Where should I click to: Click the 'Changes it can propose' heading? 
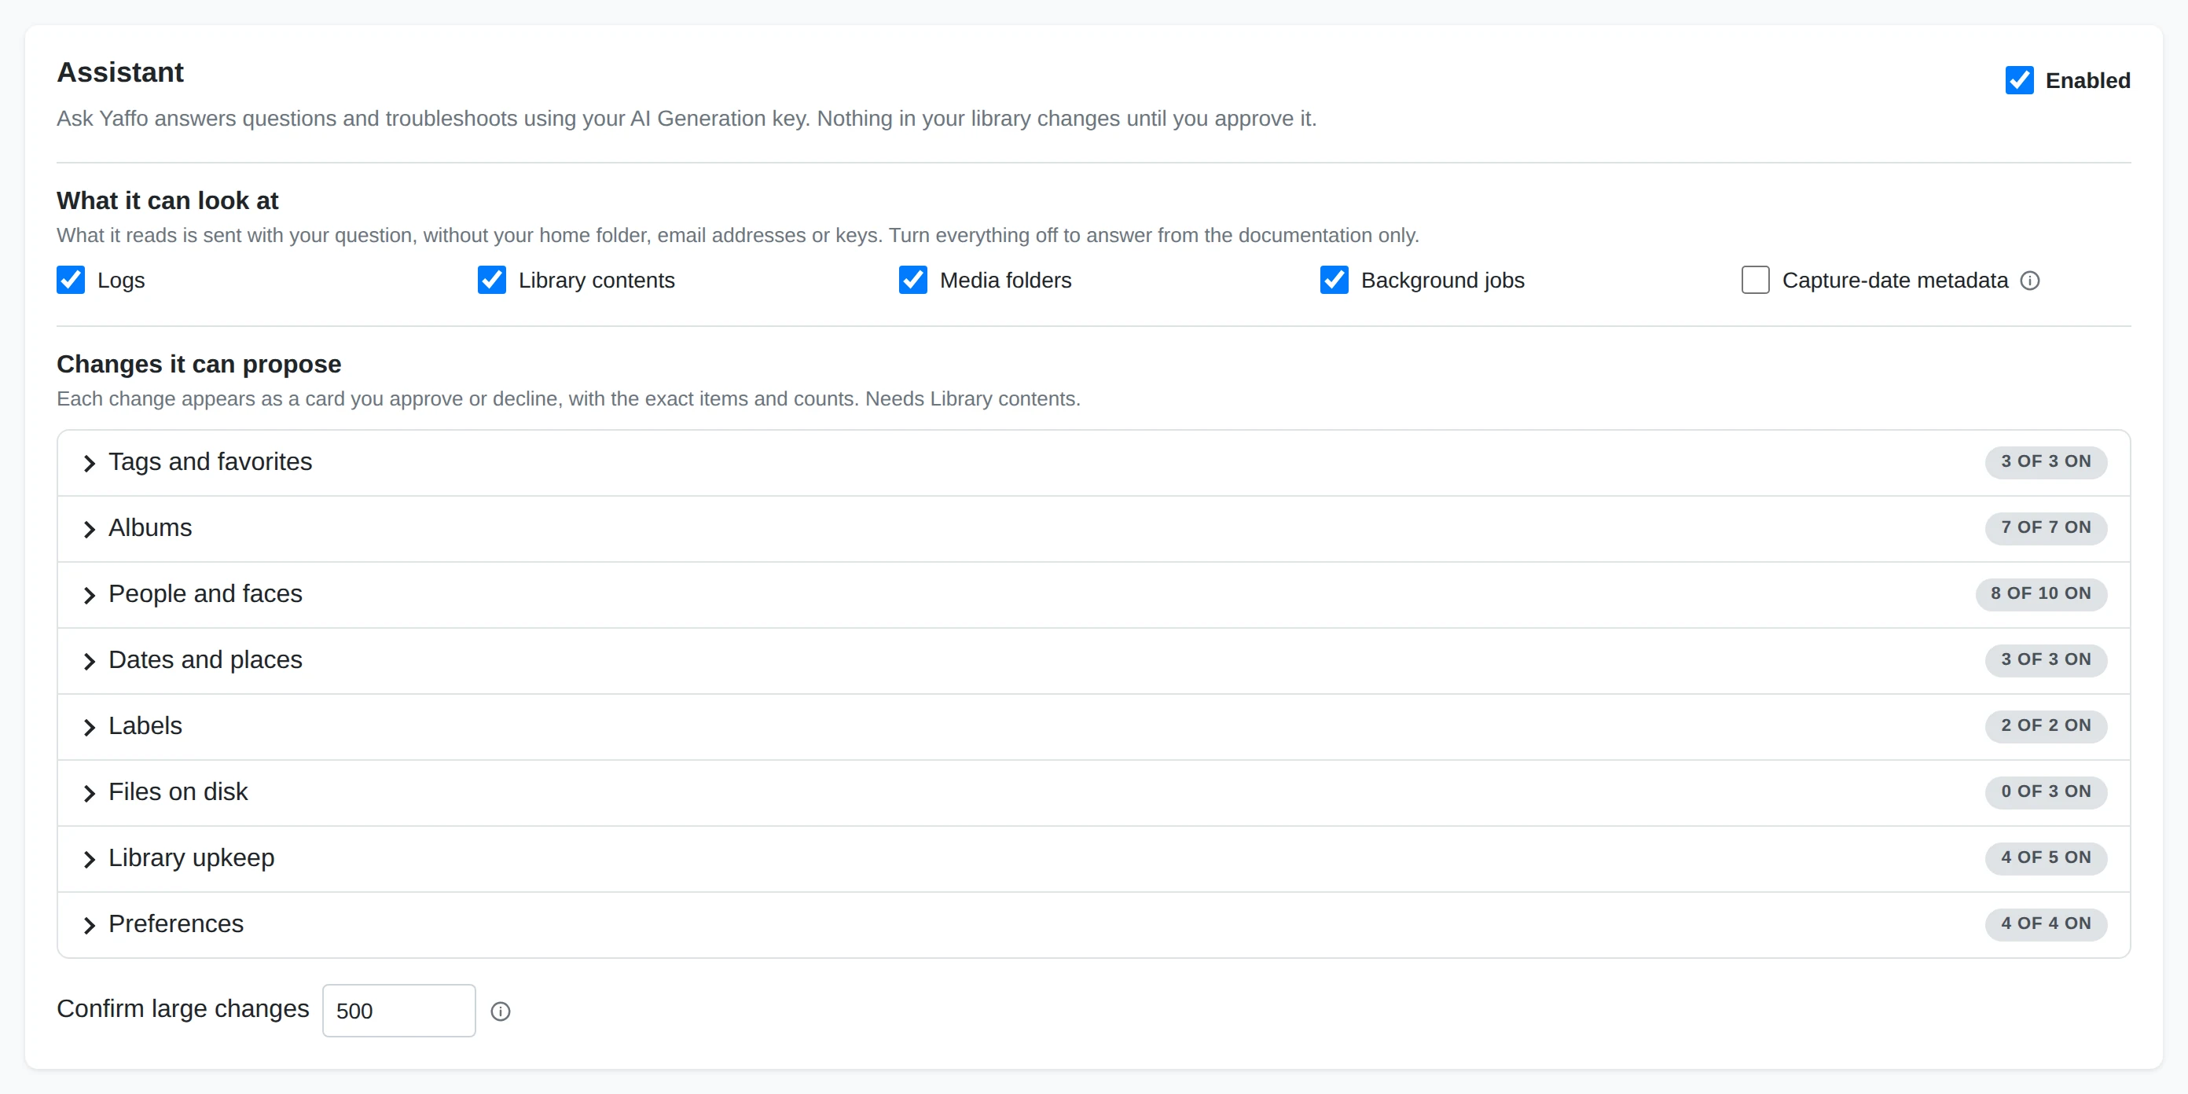[x=199, y=364]
